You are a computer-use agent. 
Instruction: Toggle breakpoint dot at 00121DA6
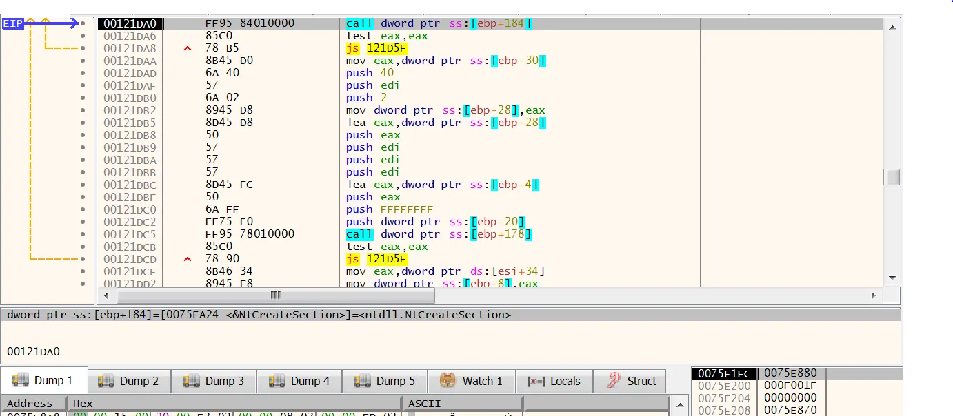[x=83, y=36]
